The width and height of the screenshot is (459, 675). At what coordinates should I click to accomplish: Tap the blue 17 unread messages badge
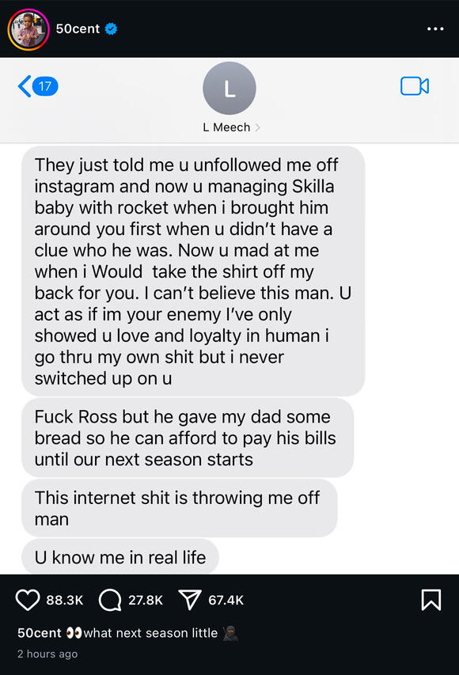pos(45,86)
